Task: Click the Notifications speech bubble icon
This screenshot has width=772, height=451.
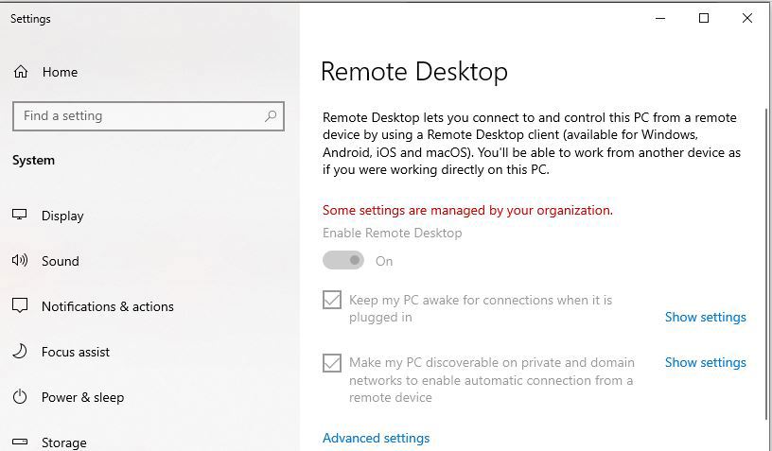Action: (x=20, y=305)
